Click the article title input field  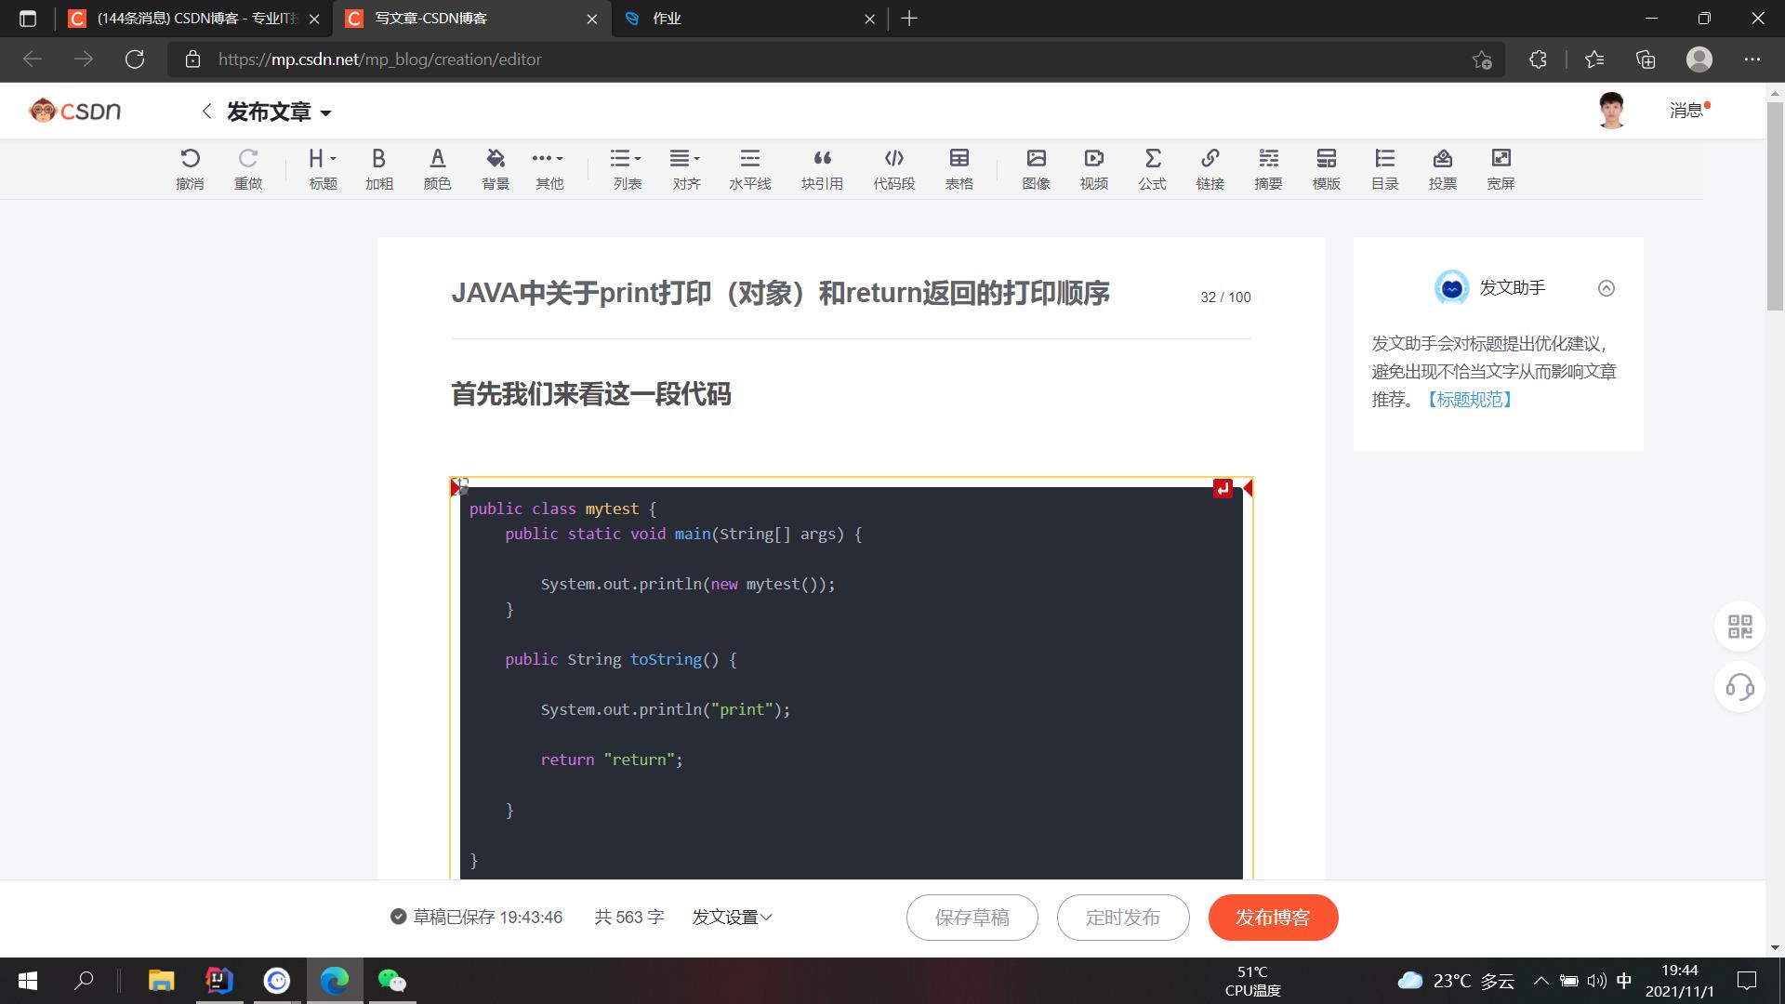pyautogui.click(x=779, y=294)
